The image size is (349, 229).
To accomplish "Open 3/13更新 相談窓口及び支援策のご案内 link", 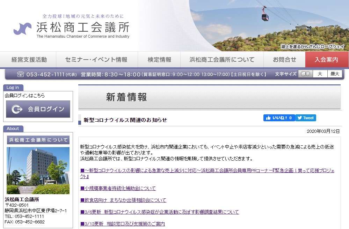I will coord(123,224).
